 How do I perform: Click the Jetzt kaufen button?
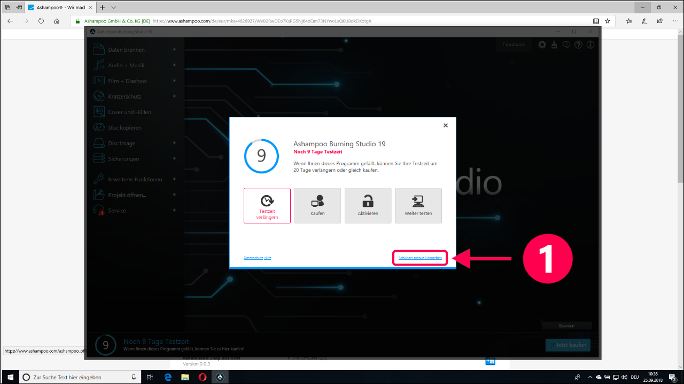[x=568, y=345]
